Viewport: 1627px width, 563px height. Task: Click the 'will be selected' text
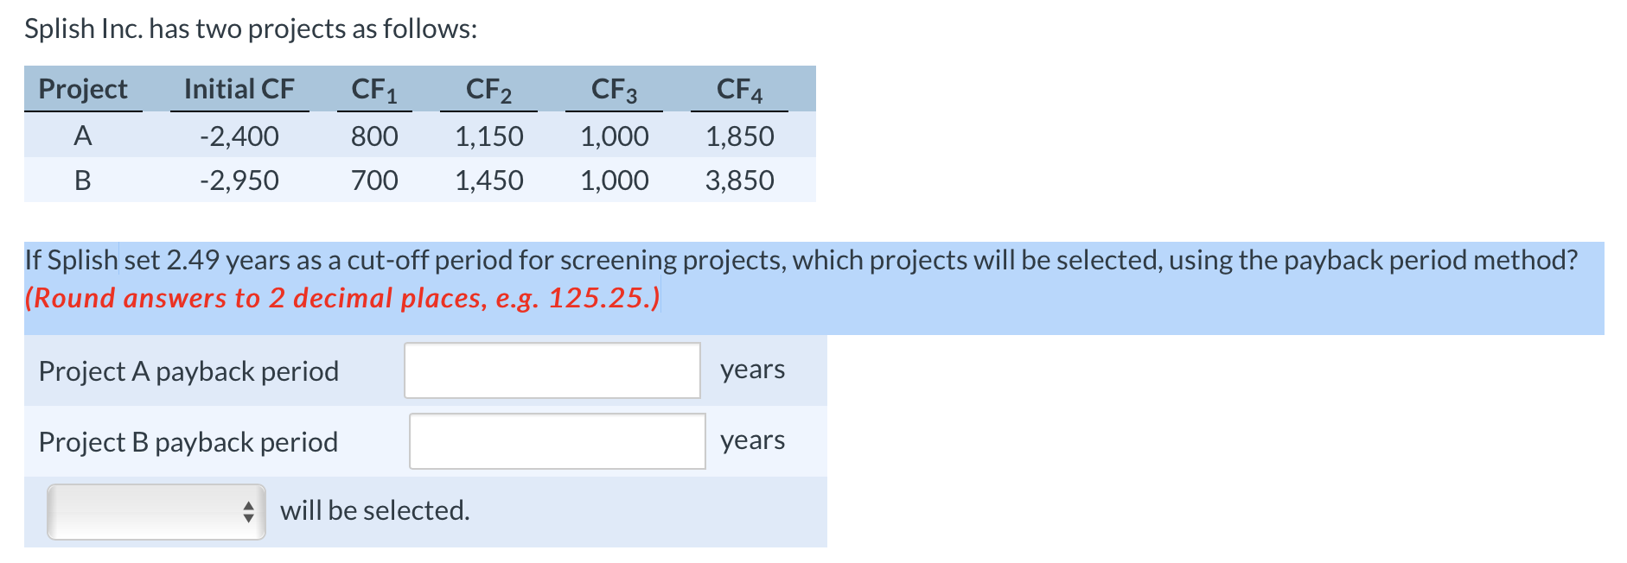(x=376, y=510)
